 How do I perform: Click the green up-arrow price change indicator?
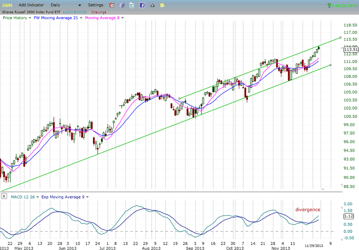330,5
